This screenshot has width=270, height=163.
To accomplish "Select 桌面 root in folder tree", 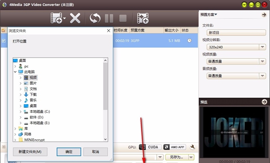I will click(22, 61).
